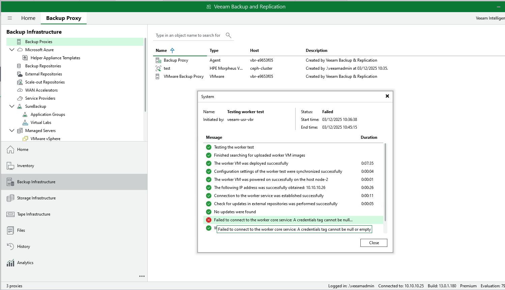Sort proxies by Name column header
Viewport: 505px width, 290px height.
point(161,51)
